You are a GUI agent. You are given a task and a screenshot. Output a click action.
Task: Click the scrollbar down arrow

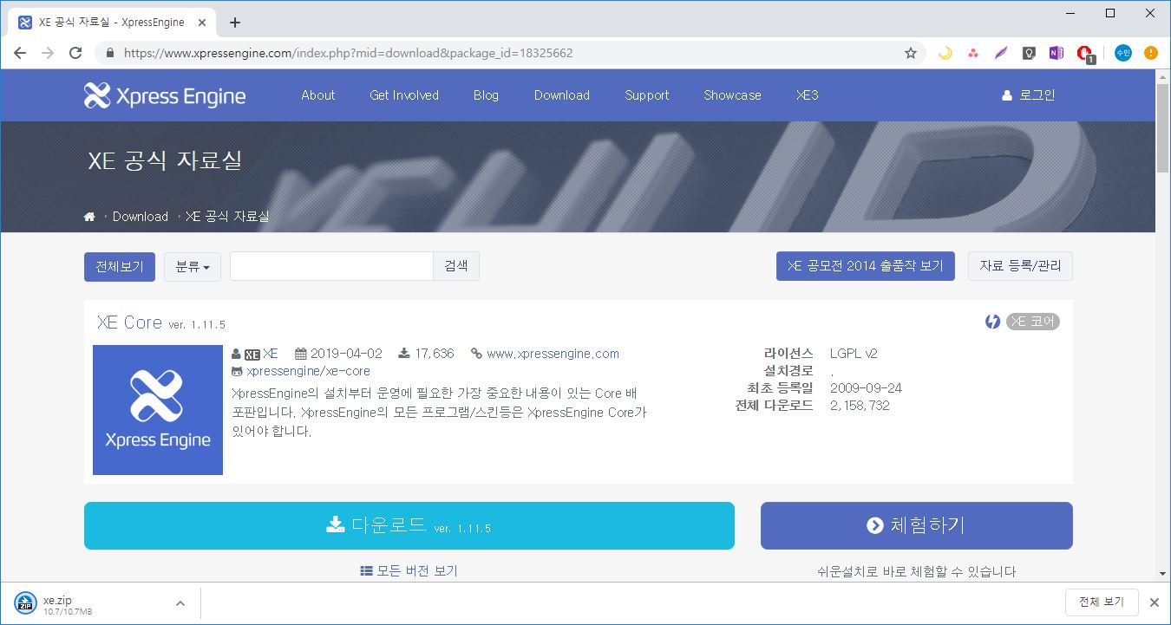coord(1163,574)
